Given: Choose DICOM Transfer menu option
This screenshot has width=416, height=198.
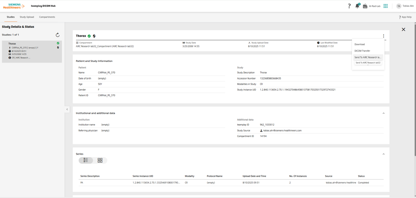Looking at the screenshot, I should coord(362,51).
